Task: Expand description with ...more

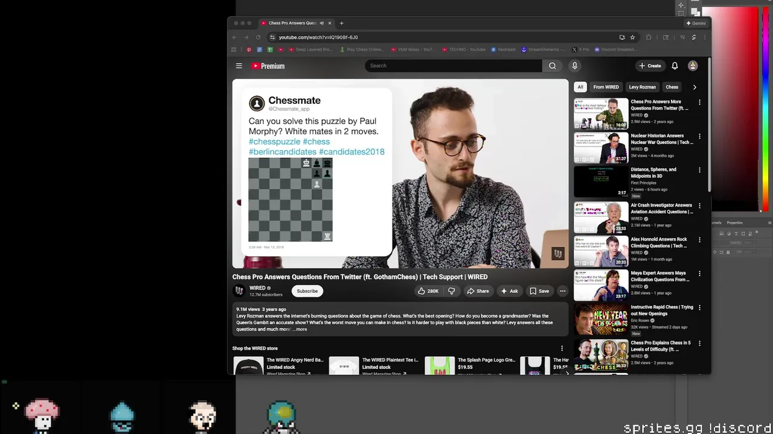Action: [300, 329]
